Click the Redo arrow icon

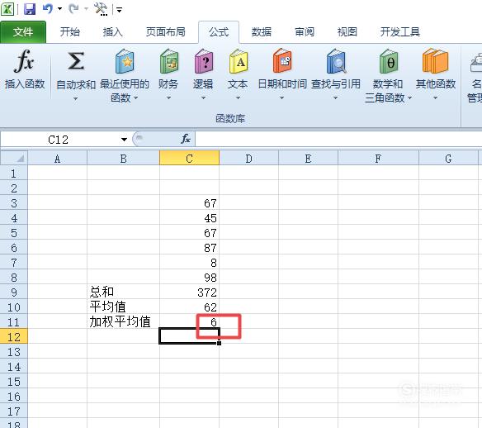(73, 8)
